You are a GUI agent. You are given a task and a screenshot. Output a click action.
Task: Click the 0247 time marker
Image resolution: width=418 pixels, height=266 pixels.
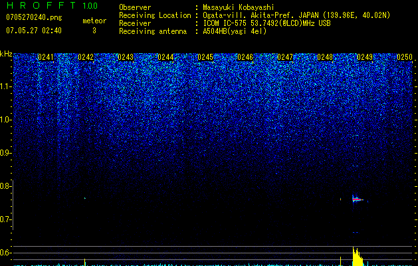click(285, 57)
